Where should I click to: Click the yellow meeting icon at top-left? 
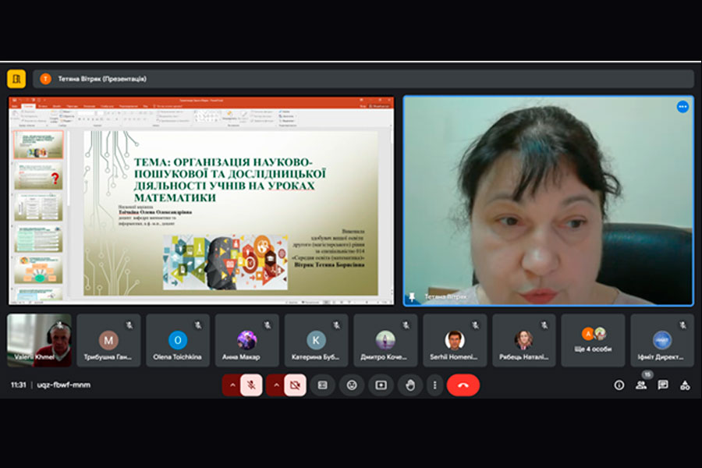click(16, 79)
